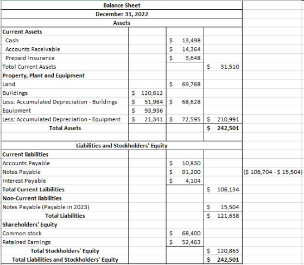Screen dimensions: 304x265
Task: Select the final total 242,501 in bottom row
Action: click(228, 260)
